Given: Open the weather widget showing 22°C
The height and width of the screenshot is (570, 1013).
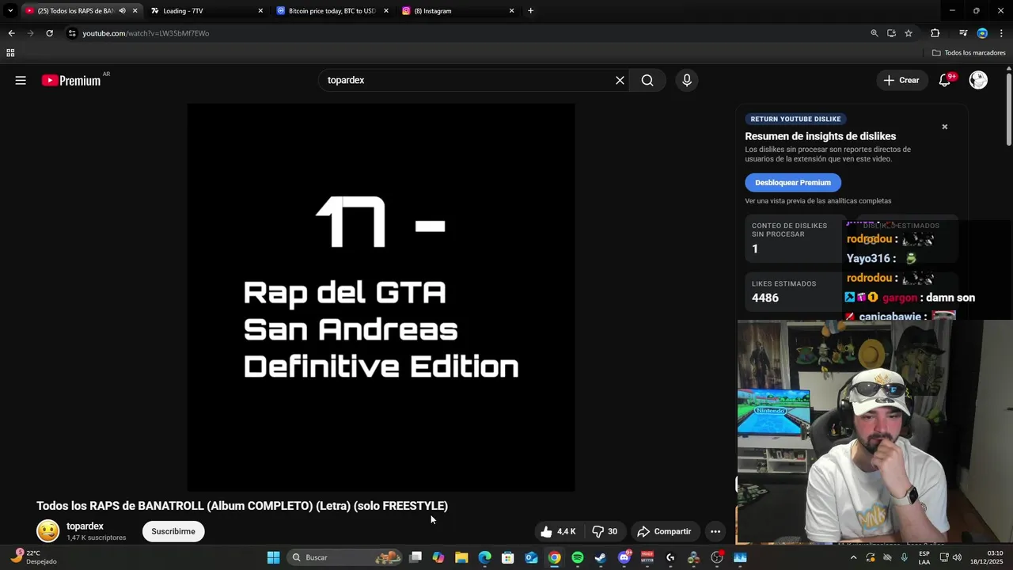Looking at the screenshot, I should pyautogui.click(x=33, y=557).
